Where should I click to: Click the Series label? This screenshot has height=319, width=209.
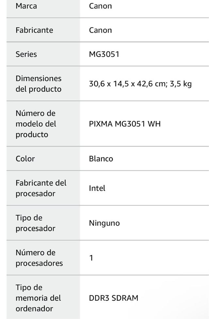click(26, 54)
